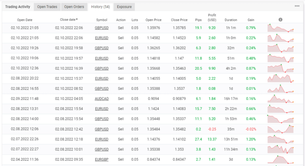The height and width of the screenshot is (166, 305).
Task: Switch to the Open Orders tab
Action: (x=74, y=7)
